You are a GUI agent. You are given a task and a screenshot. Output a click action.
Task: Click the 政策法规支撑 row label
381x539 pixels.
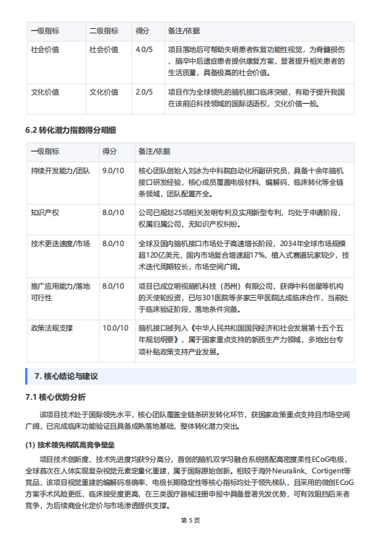(x=52, y=328)
